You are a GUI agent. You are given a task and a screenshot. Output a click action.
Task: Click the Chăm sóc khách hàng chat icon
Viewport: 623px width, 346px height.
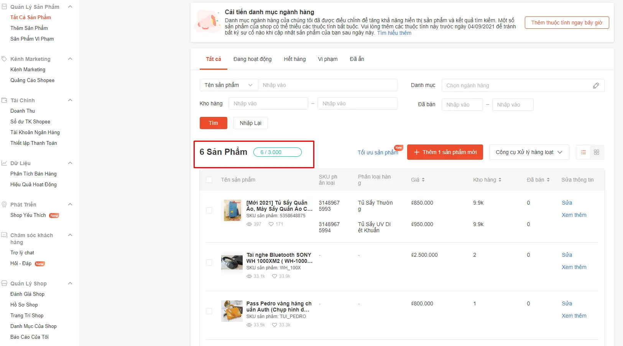[x=4, y=235]
